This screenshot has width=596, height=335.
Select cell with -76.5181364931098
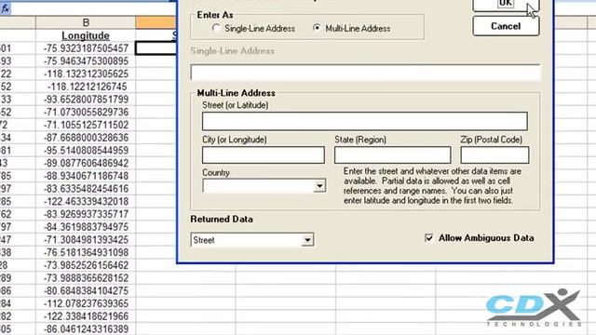(x=86, y=252)
